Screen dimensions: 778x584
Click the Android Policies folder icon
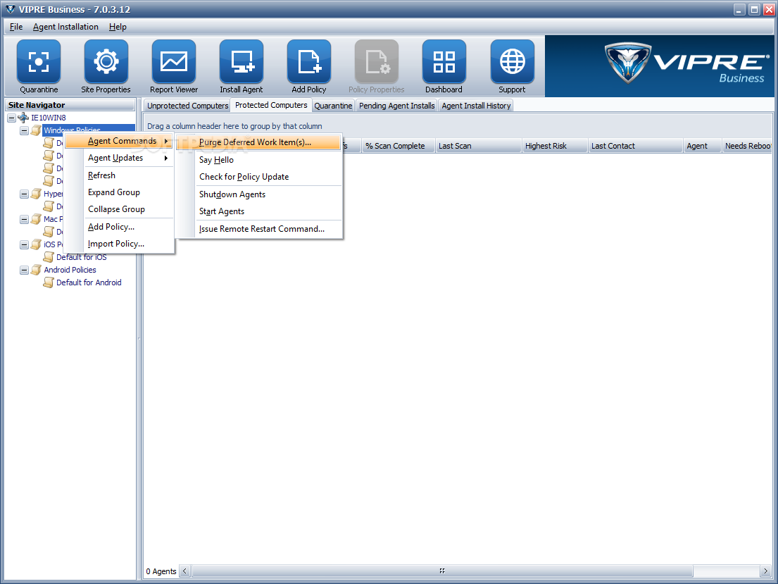click(36, 270)
